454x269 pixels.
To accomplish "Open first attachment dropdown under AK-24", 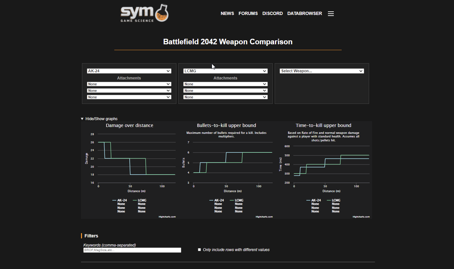I will click(129, 84).
